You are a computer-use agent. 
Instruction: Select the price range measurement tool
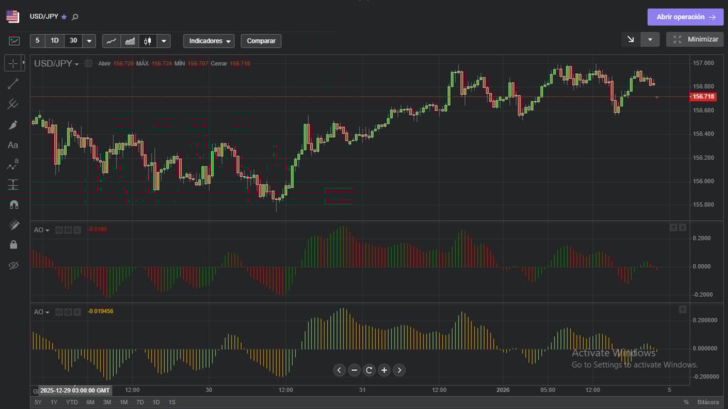[13, 185]
